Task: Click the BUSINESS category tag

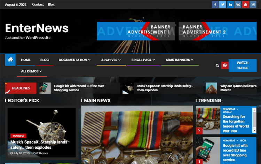Action: tap(18, 136)
